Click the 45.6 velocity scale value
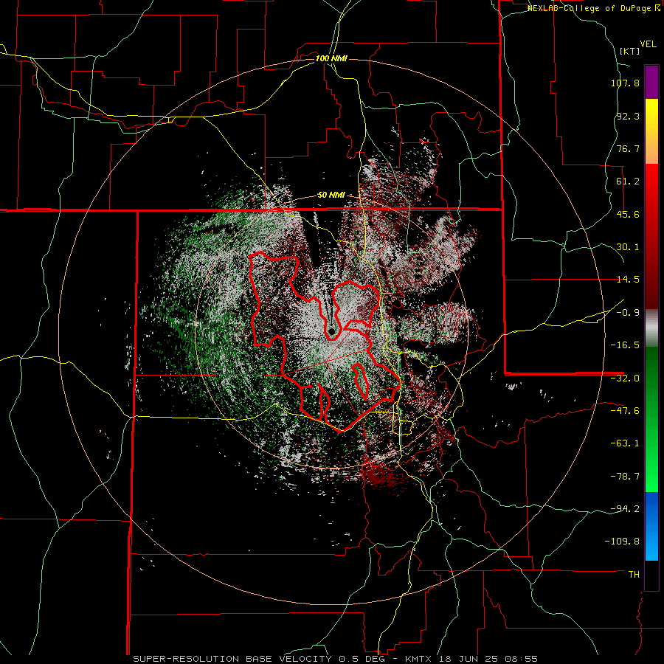 pos(628,214)
